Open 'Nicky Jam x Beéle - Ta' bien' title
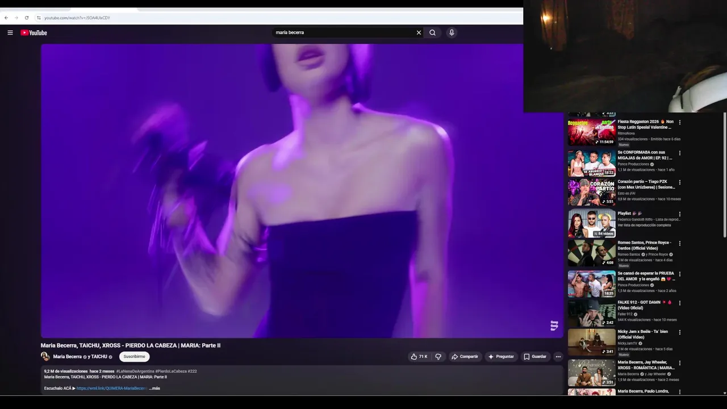This screenshot has height=409, width=727. click(x=643, y=334)
